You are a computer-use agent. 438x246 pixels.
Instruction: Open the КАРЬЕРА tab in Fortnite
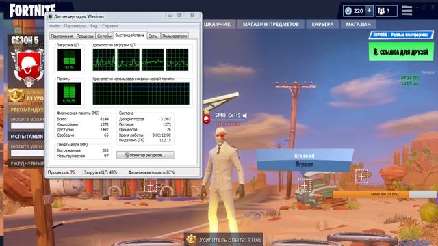tap(322, 25)
